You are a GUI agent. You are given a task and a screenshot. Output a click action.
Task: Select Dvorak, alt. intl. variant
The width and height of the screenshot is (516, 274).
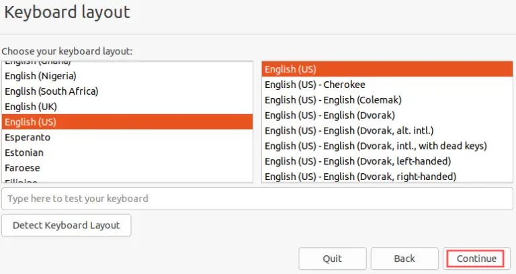(x=387, y=130)
